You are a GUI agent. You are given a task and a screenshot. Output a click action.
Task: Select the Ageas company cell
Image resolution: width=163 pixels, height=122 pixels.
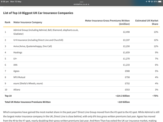coord(16,71)
